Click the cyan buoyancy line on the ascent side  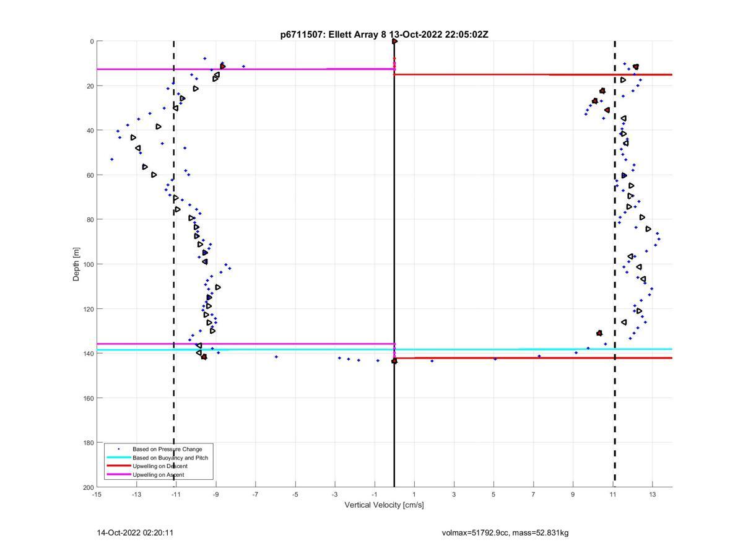tap(245, 350)
